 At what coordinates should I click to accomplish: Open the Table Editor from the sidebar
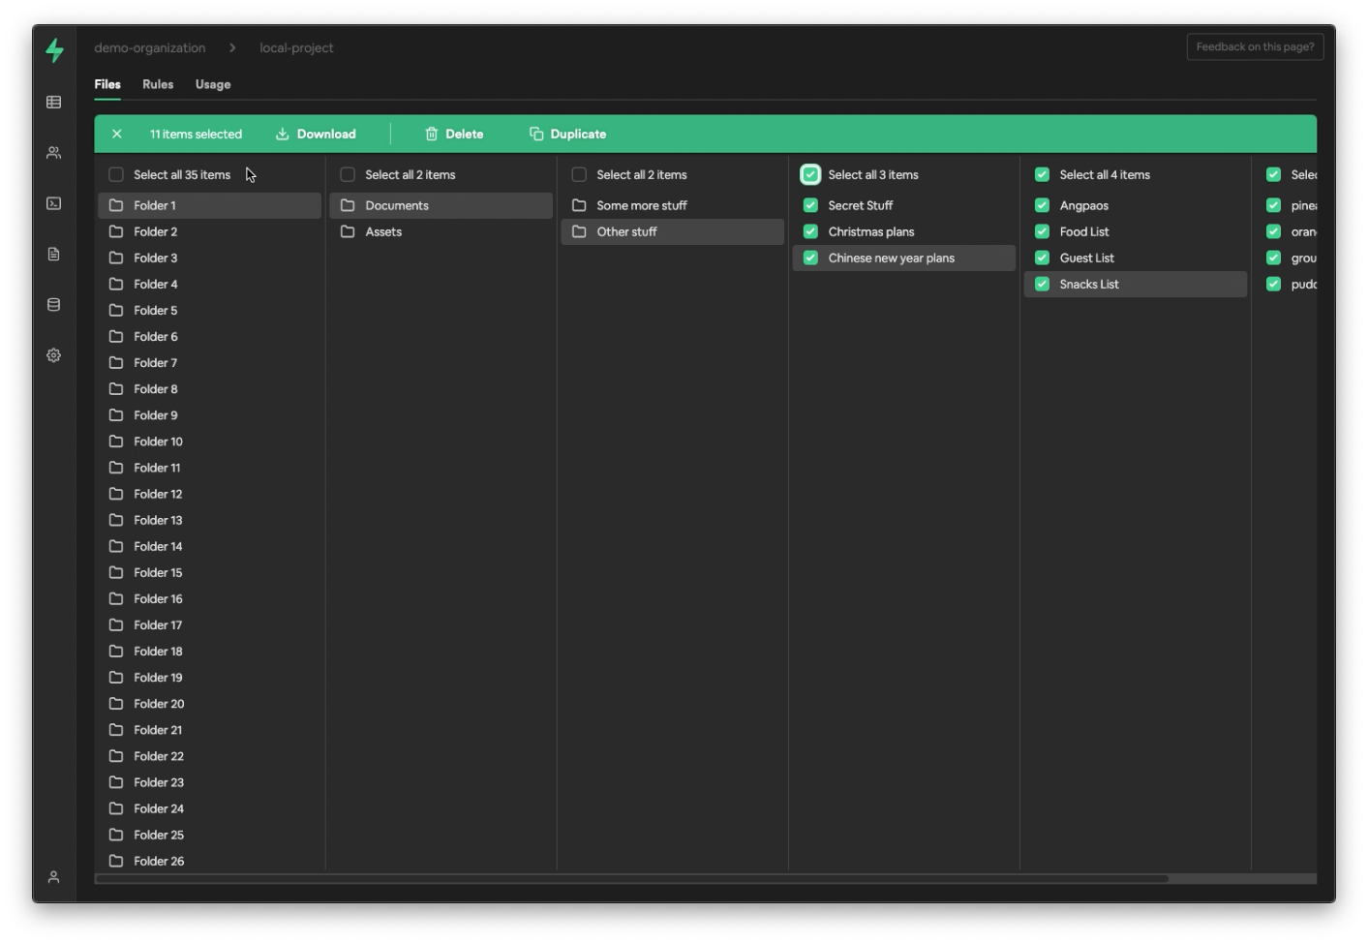[53, 103]
